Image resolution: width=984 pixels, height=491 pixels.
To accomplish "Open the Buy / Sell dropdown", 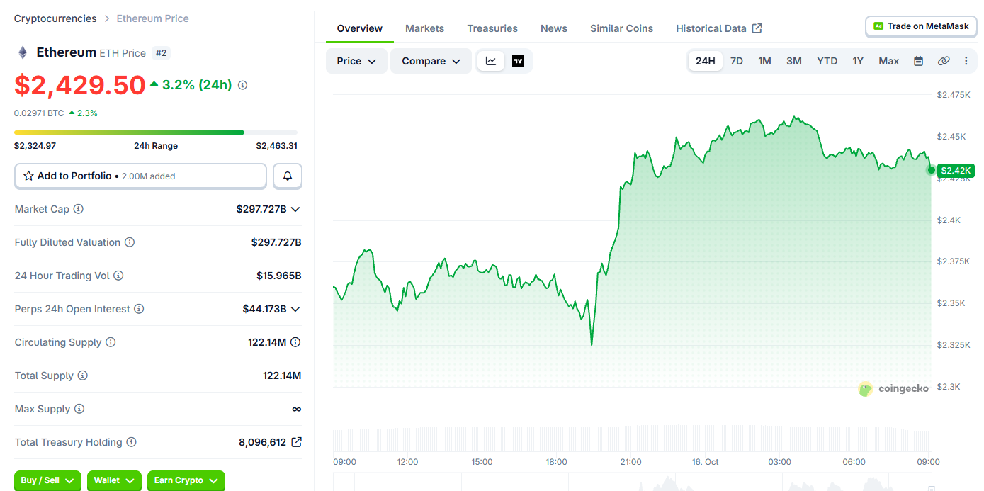I will (x=47, y=480).
